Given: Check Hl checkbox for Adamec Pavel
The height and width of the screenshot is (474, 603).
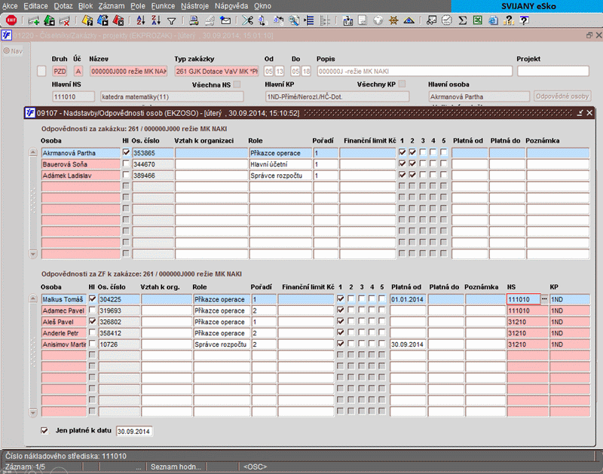Looking at the screenshot, I should point(93,310).
